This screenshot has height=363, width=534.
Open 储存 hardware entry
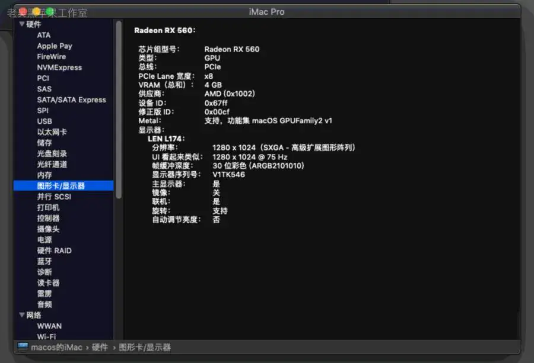click(x=44, y=143)
